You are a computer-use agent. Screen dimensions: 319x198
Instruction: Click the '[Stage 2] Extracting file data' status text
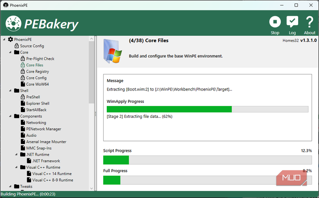pos(139,117)
